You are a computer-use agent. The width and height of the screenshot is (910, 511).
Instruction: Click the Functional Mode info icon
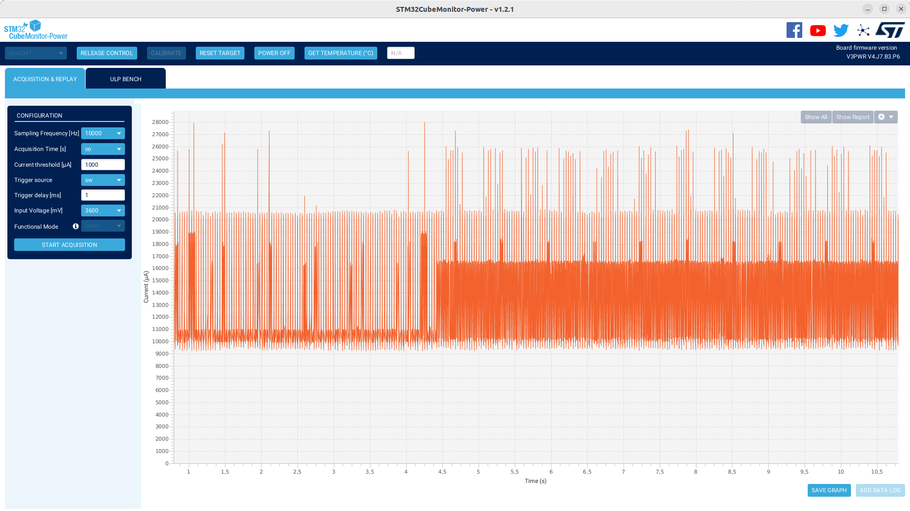tap(76, 226)
